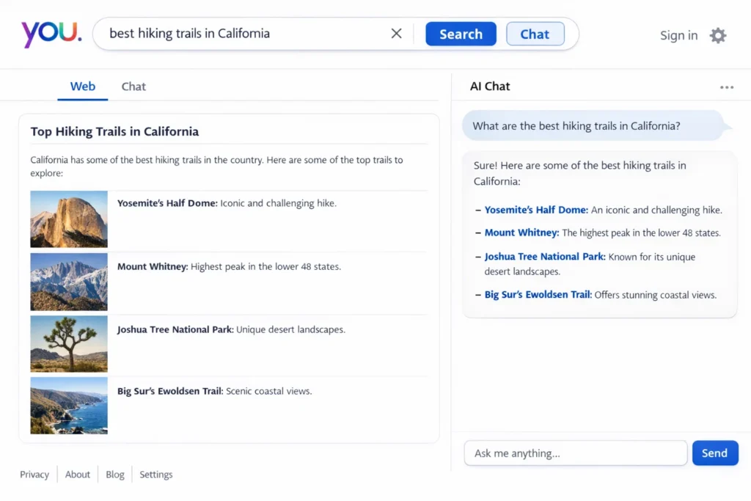
Task: Click the Sign in link
Action: coord(678,34)
